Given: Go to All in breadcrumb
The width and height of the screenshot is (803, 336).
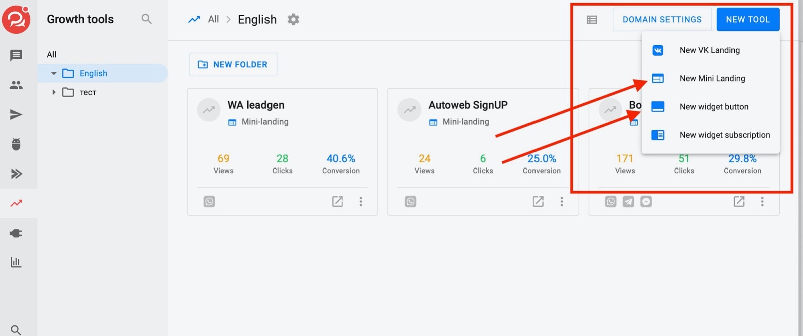Looking at the screenshot, I should pos(213,19).
